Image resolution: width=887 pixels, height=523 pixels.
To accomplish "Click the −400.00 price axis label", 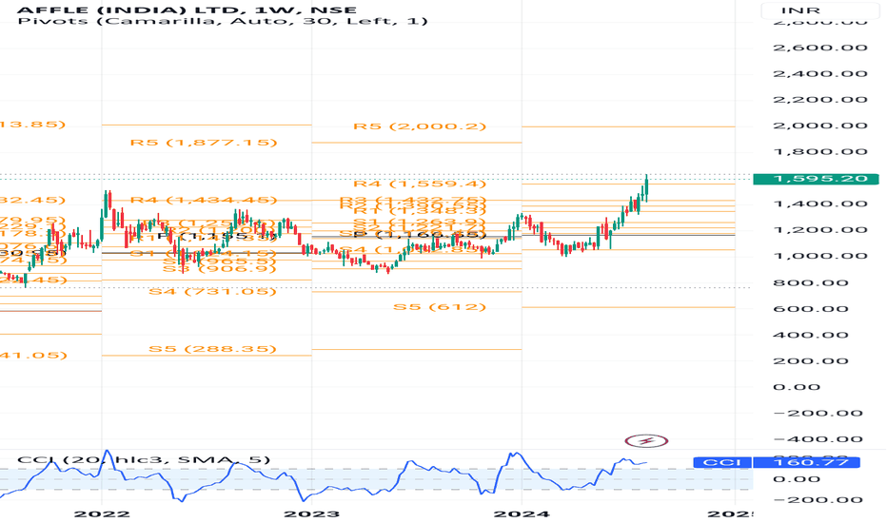I will pos(818,439).
